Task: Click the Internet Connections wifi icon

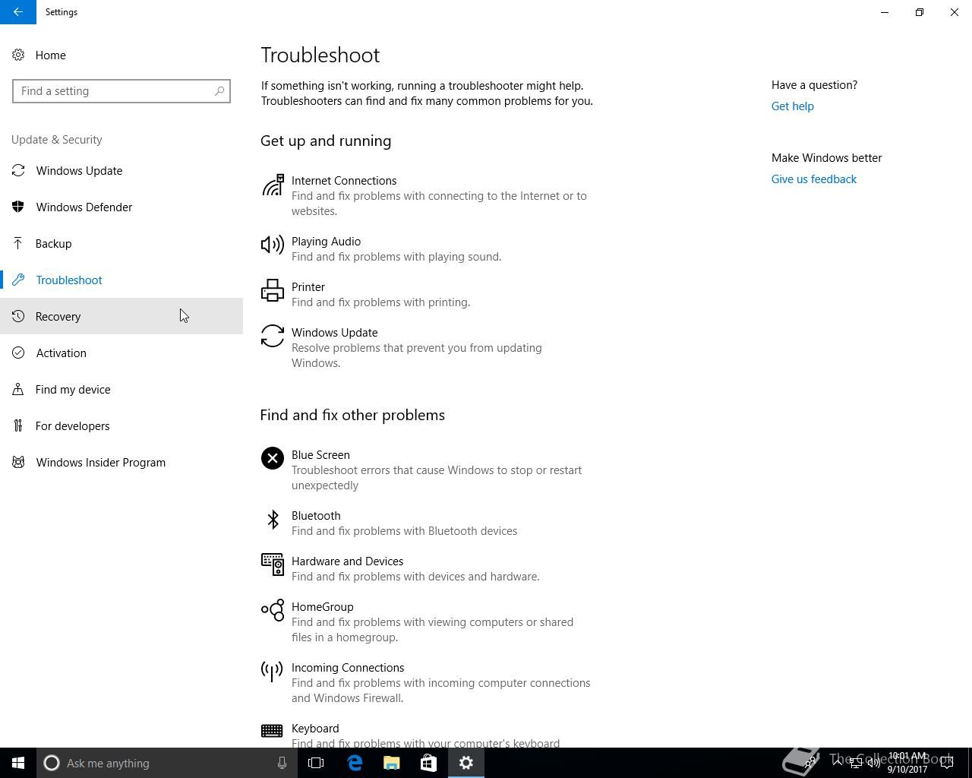Action: 273,185
